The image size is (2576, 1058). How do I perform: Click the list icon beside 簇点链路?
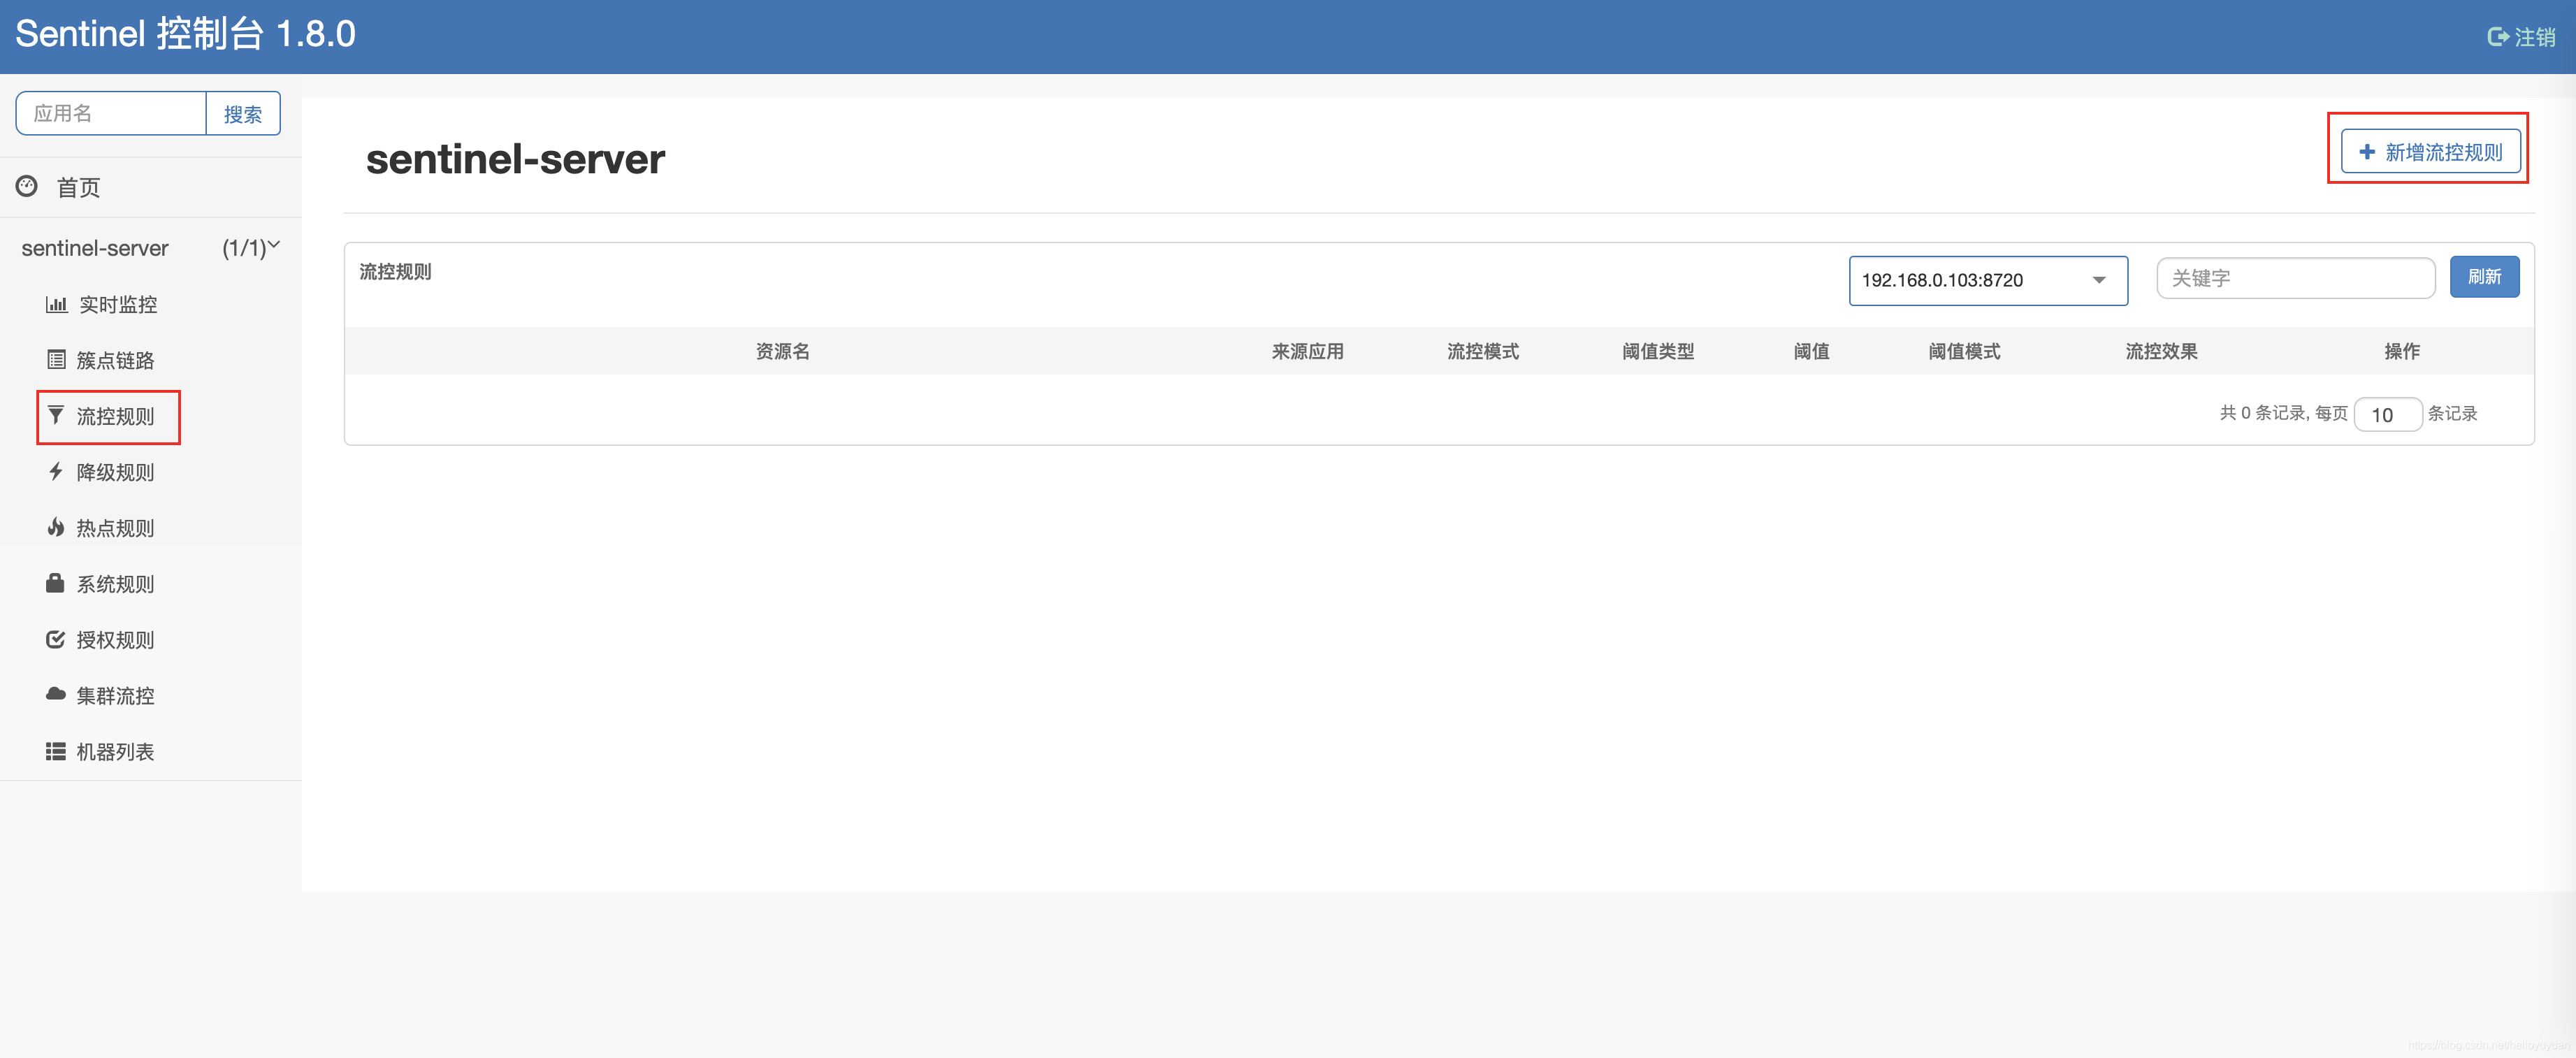click(x=56, y=360)
